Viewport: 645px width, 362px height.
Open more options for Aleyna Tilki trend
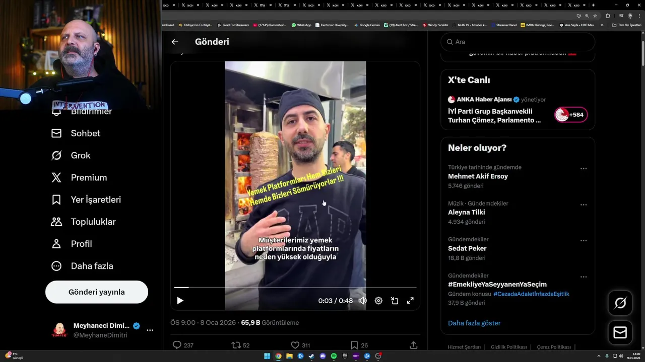[584, 205]
